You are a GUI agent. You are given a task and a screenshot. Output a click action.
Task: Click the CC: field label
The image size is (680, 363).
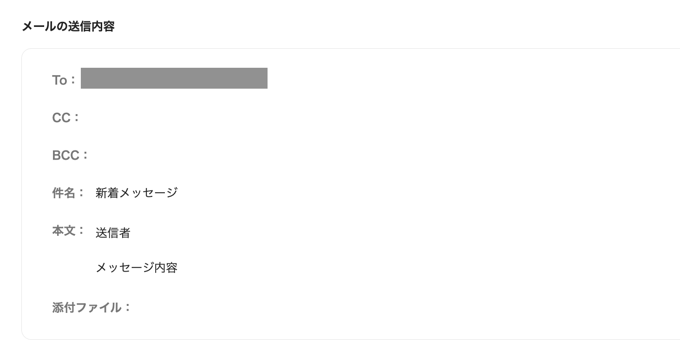pyautogui.click(x=66, y=118)
